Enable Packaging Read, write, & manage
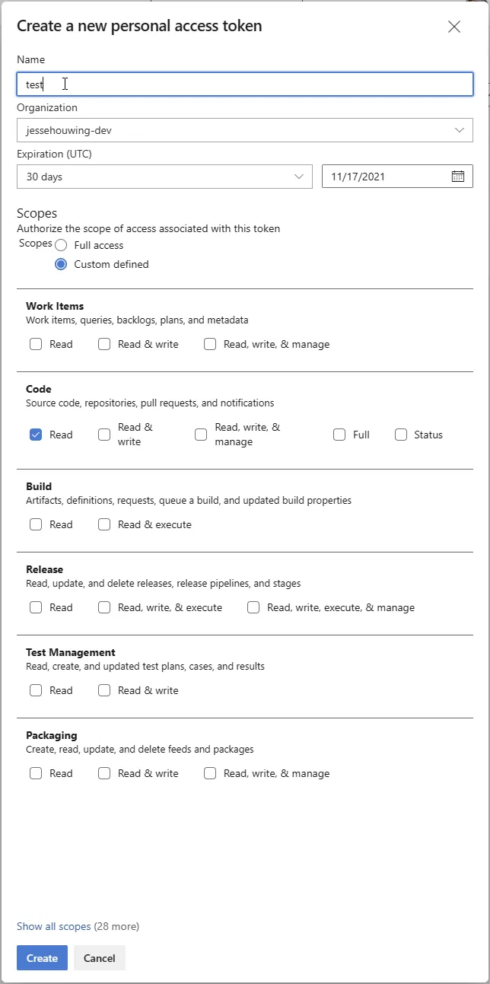The width and height of the screenshot is (490, 984). coord(210,773)
